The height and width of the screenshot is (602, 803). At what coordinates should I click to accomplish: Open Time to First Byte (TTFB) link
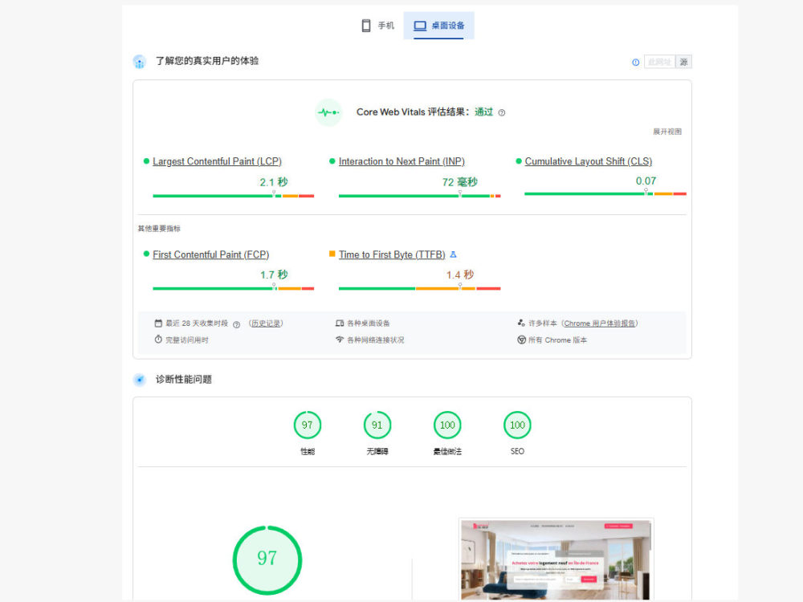(392, 254)
